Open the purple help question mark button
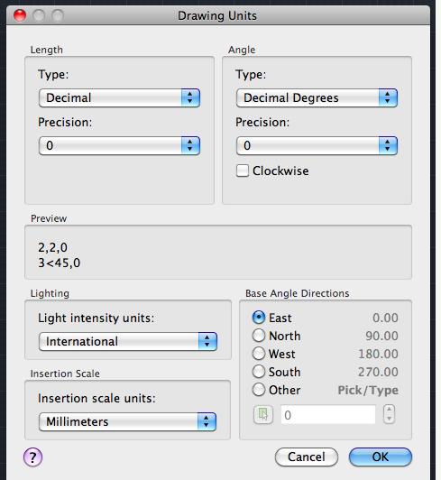 [x=32, y=457]
